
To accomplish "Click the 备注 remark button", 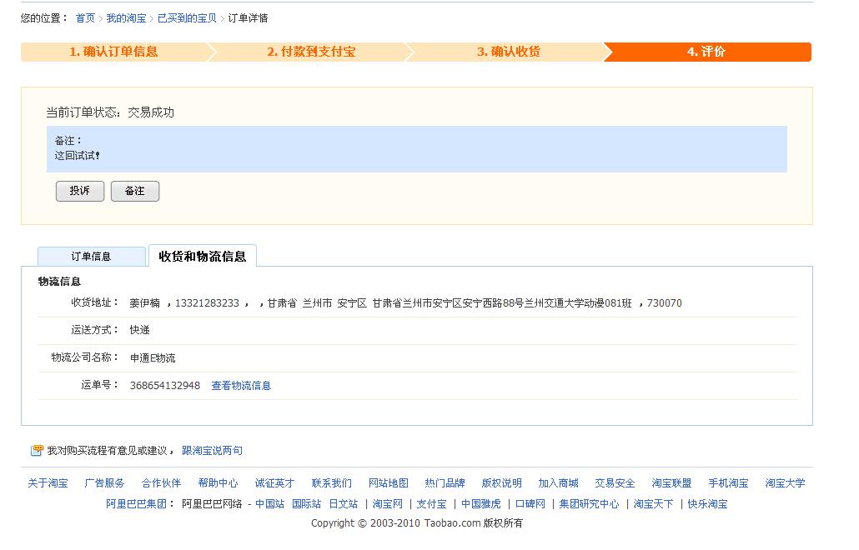I will 135,191.
